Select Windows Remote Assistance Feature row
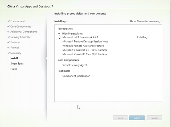The height and width of the screenshot is (127, 171). coord(83,46)
